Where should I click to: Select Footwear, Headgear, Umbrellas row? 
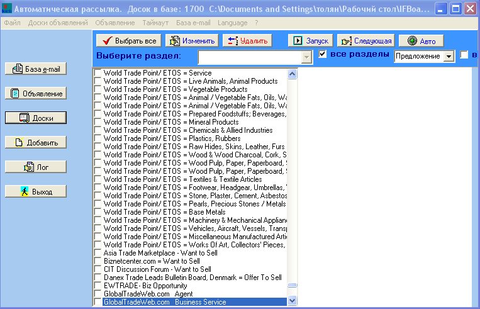click(x=194, y=188)
